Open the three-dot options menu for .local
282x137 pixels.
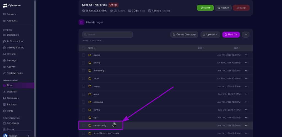(246, 79)
